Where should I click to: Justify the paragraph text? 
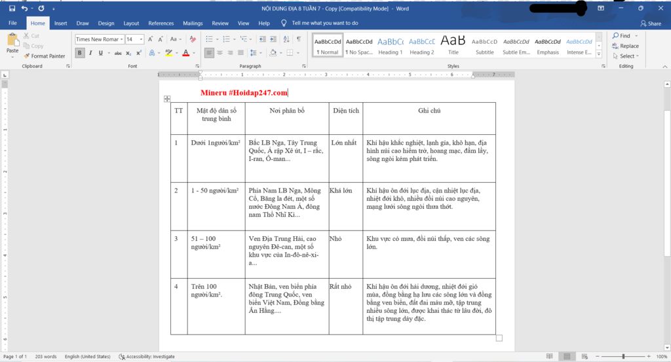click(x=240, y=53)
